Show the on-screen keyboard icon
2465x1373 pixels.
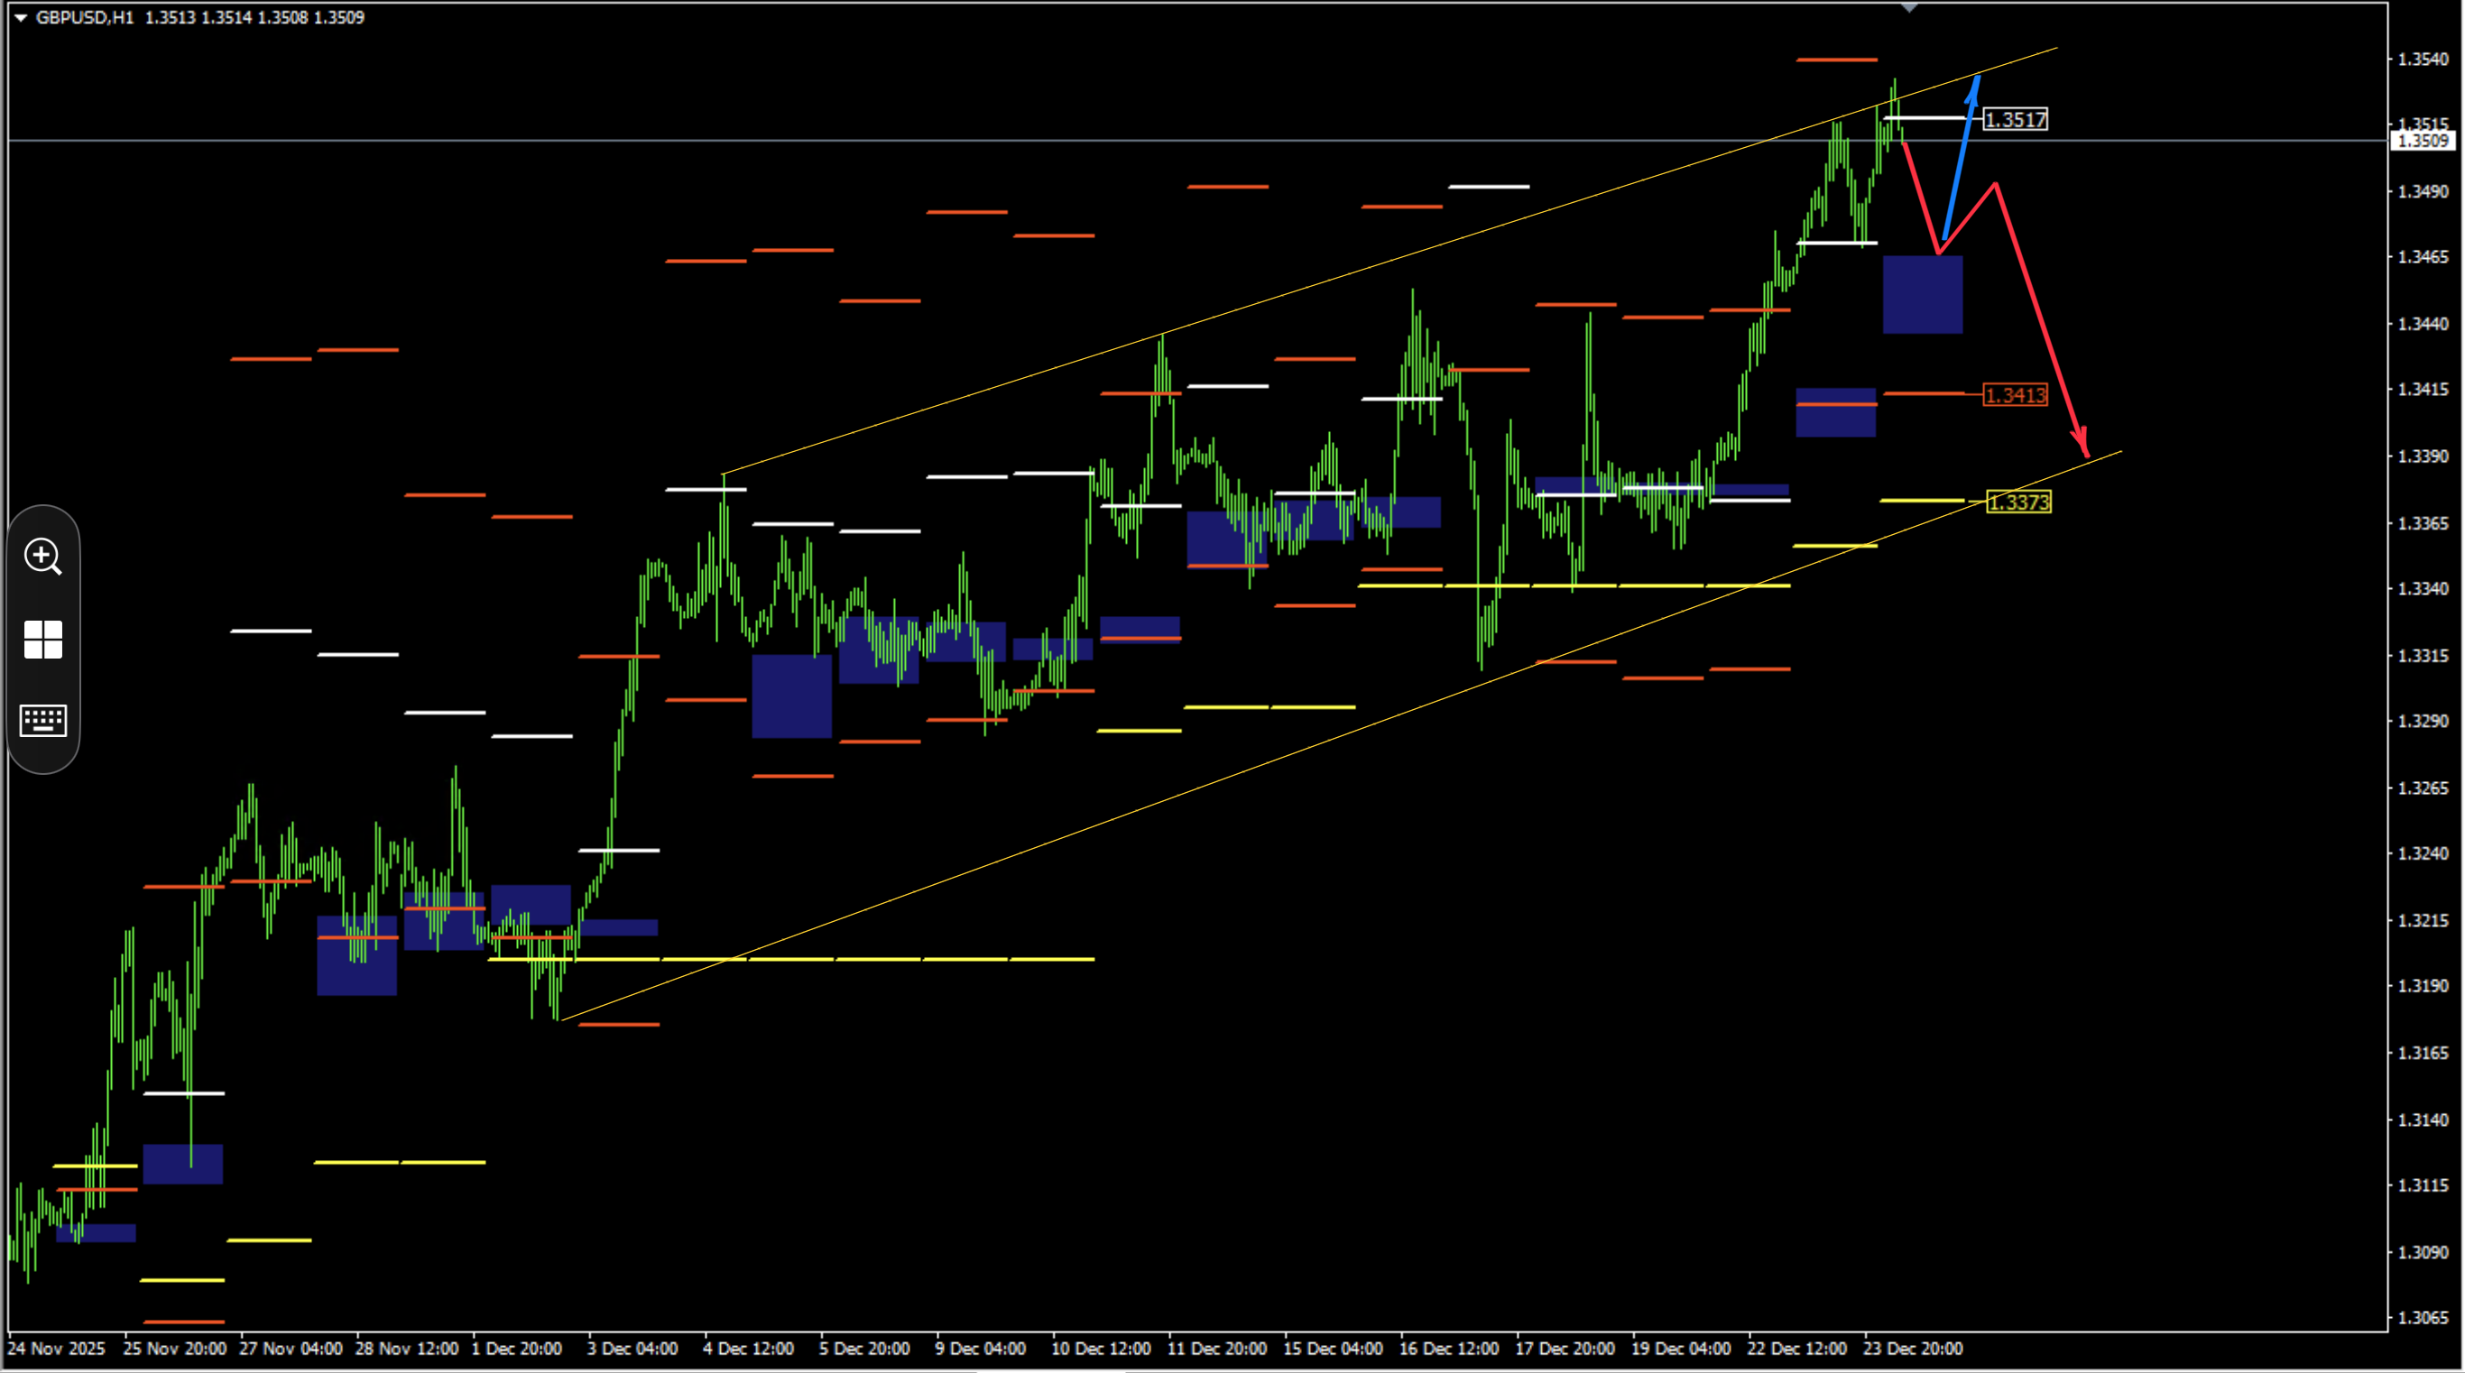point(43,721)
